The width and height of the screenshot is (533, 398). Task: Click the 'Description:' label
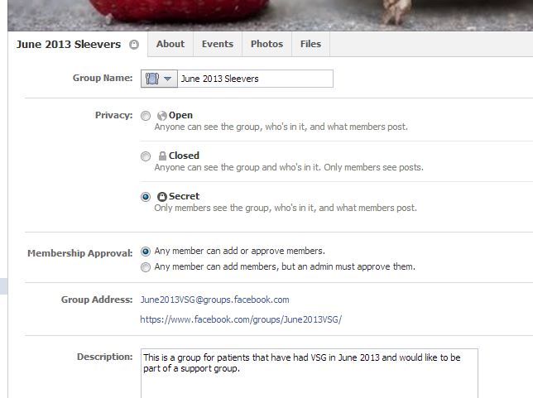coord(104,357)
